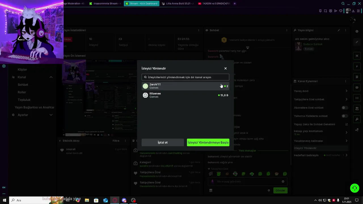Screen dimensions: 363x204
Task: Open Yayın bilgisi three-dot menu
Action: (x=345, y=30)
